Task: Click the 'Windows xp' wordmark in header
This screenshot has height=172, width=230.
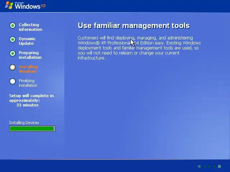Action: (x=30, y=6)
